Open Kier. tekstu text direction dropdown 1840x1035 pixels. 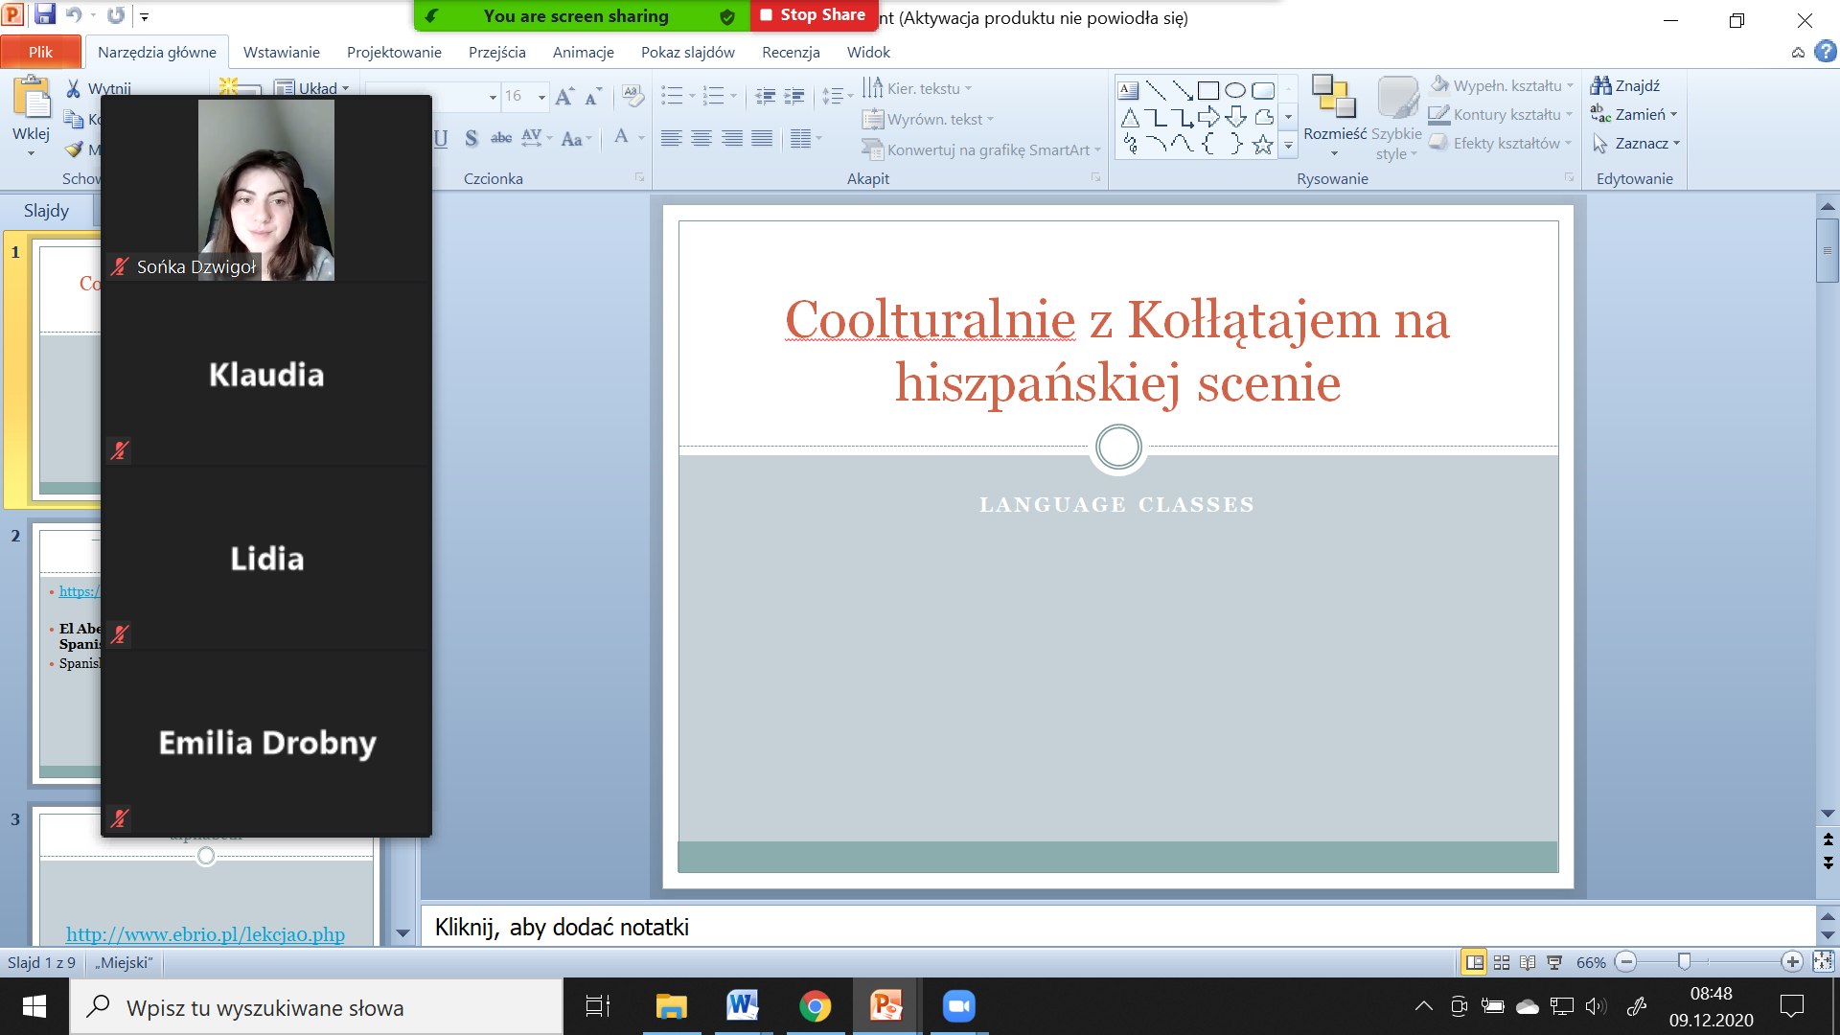coord(917,88)
